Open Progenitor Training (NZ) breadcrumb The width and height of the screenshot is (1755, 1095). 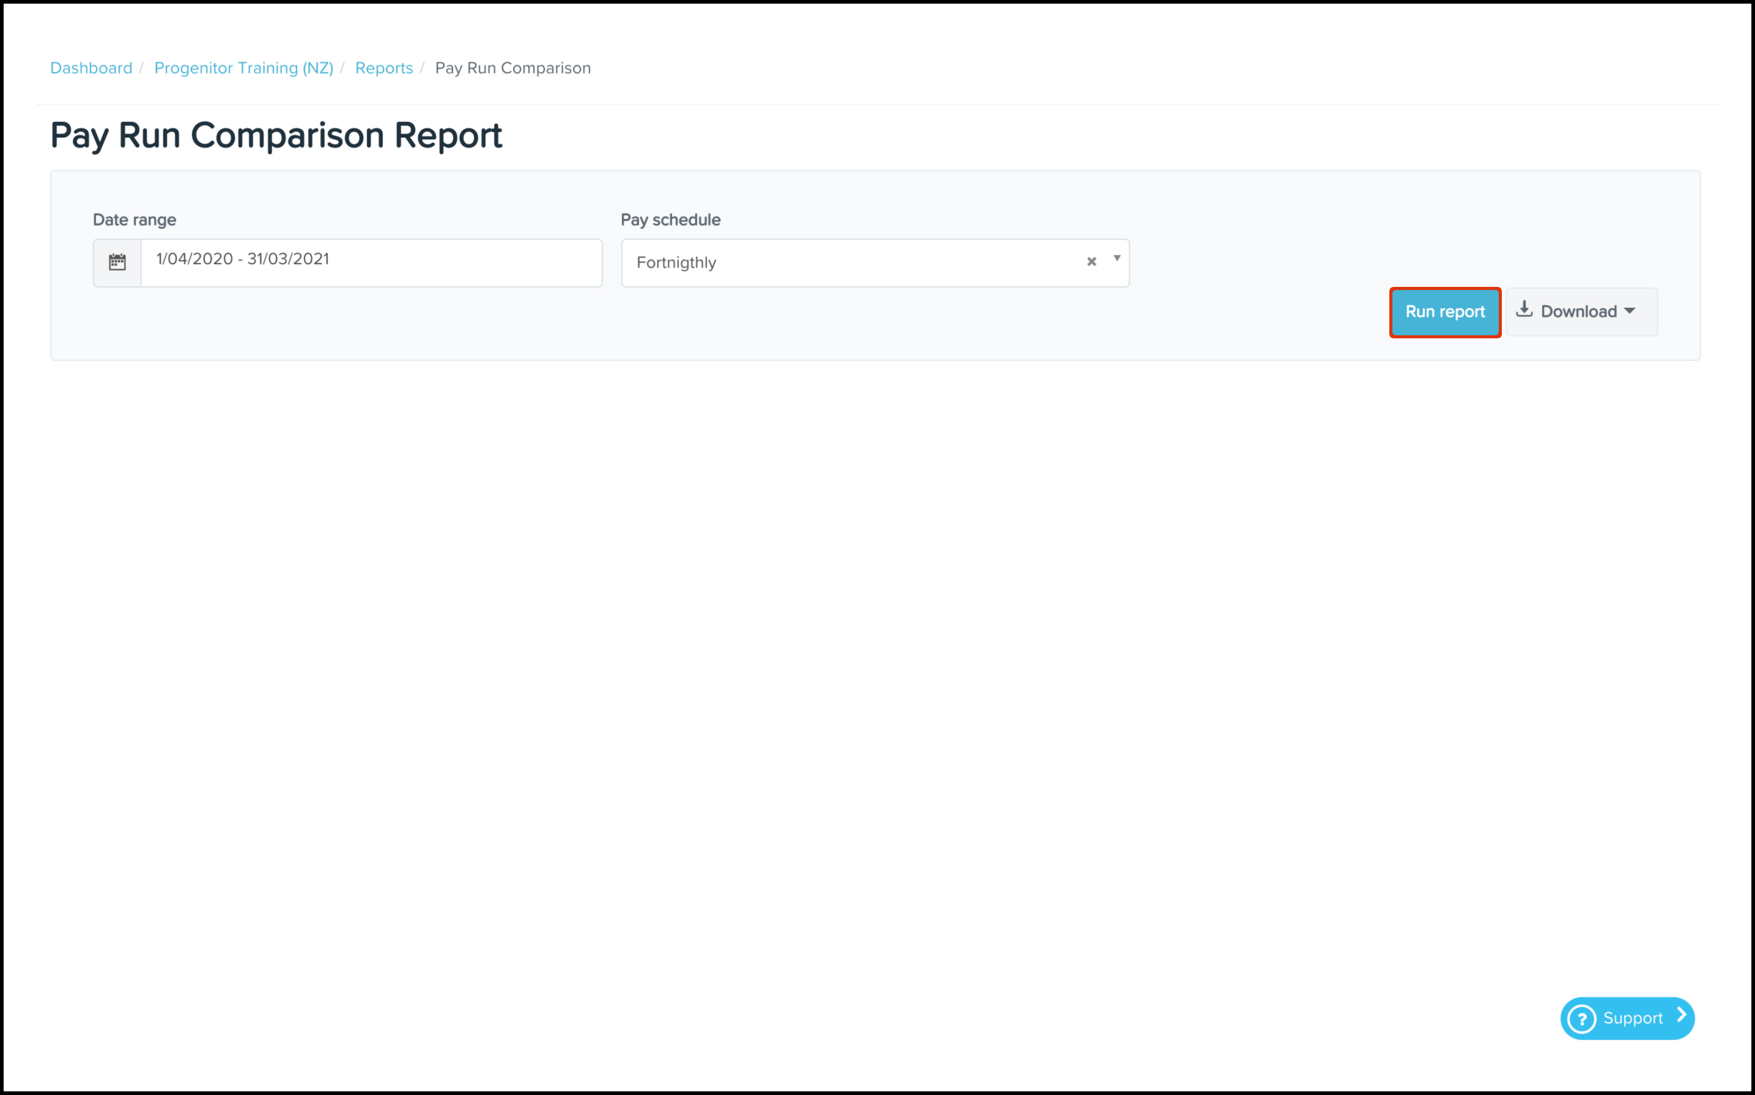243,68
